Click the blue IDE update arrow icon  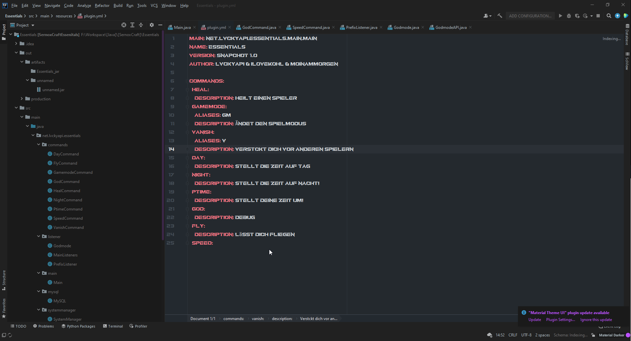pyautogui.click(x=618, y=16)
